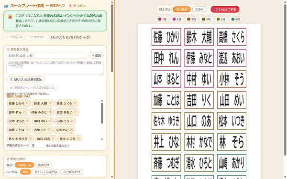The width and height of the screenshot is (287, 179).
Task: Switch preview display to 大きく
Action: [199, 10]
